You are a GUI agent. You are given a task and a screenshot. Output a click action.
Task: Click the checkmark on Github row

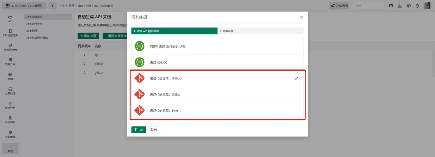pyautogui.click(x=296, y=78)
